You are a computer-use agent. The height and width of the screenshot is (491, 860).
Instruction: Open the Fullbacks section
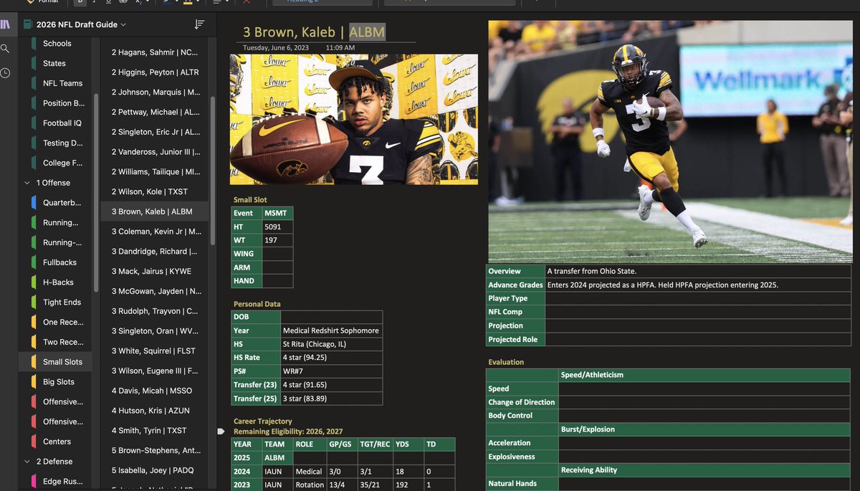[61, 262]
